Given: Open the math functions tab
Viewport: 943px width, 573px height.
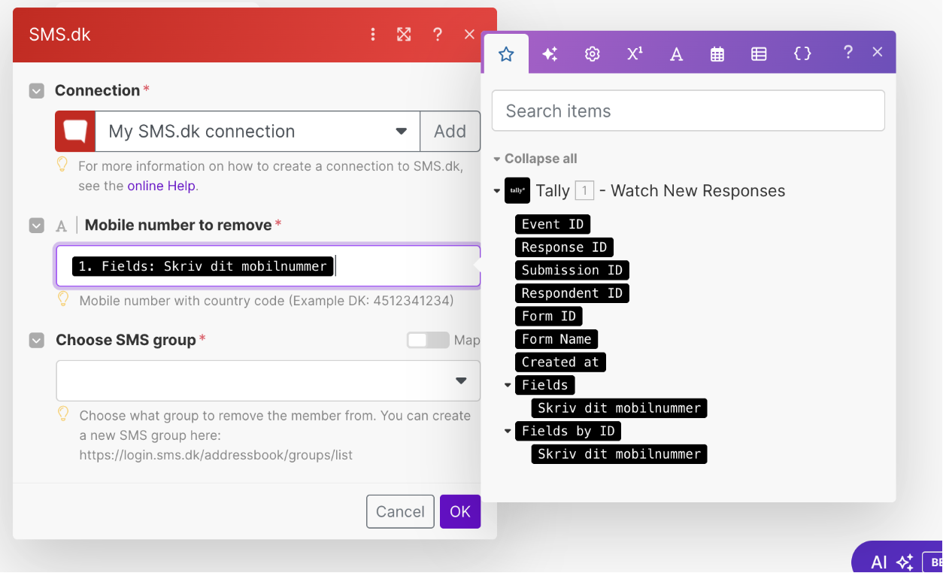Looking at the screenshot, I should 635,53.
